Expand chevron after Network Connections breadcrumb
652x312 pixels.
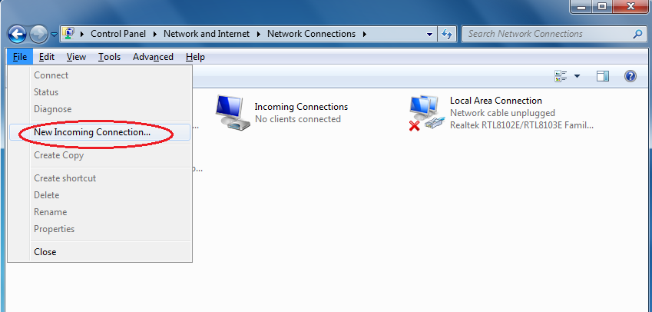[365, 34]
